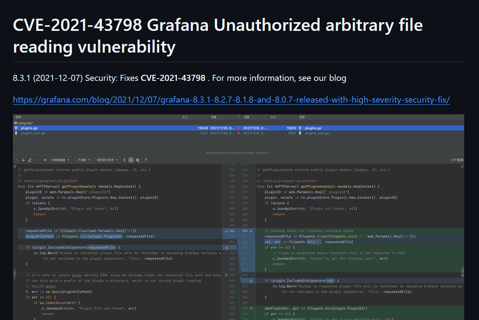Click Go file icon of right plugins_test.go
479x320 pixels.
300,133
